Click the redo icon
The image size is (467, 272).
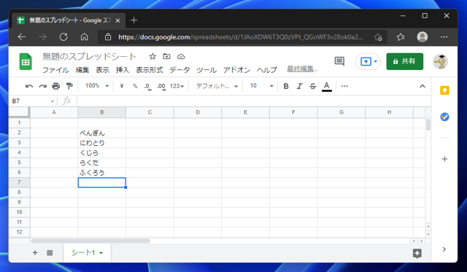[x=42, y=86]
